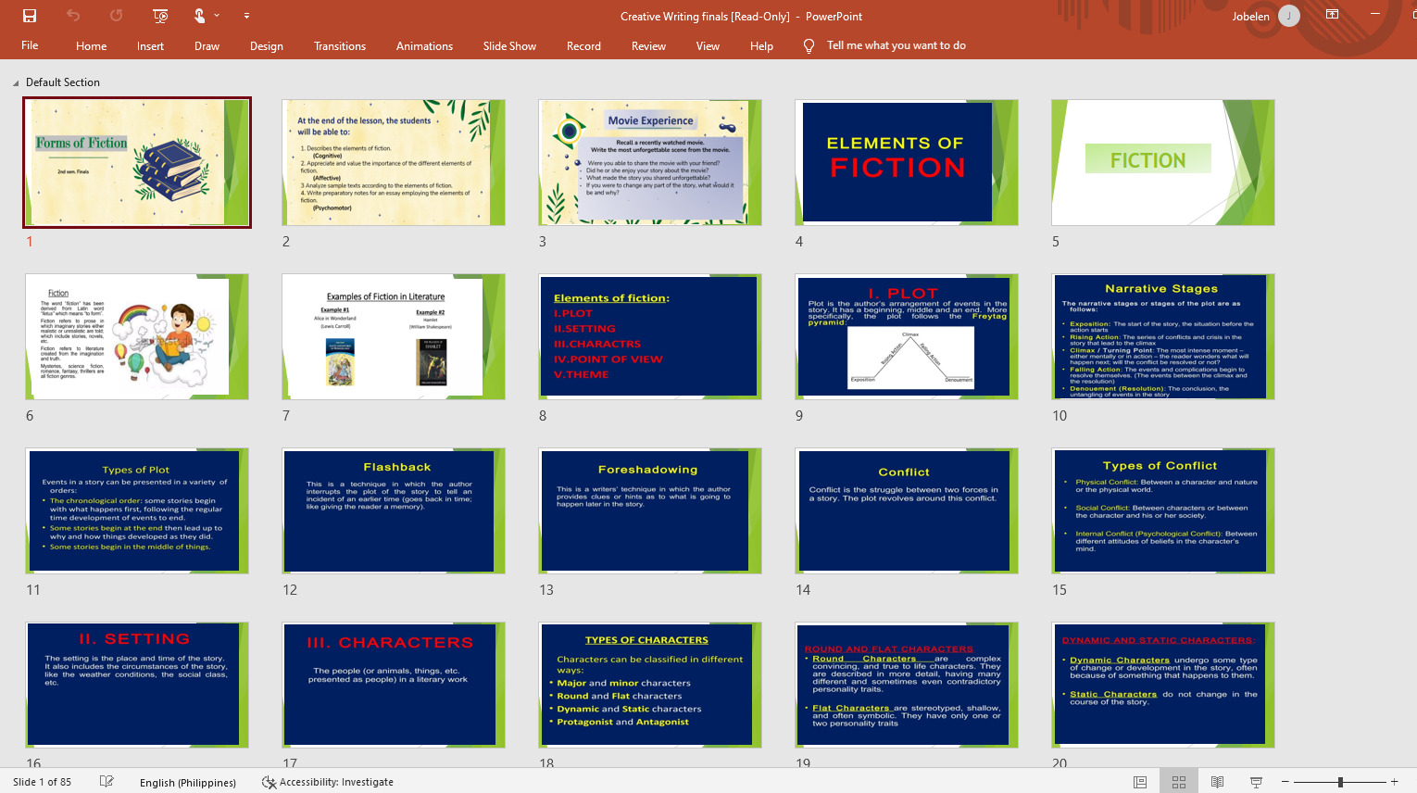Select the 'Forms of Fiction' title slide thumbnail
The image size is (1417, 793).
(x=137, y=162)
